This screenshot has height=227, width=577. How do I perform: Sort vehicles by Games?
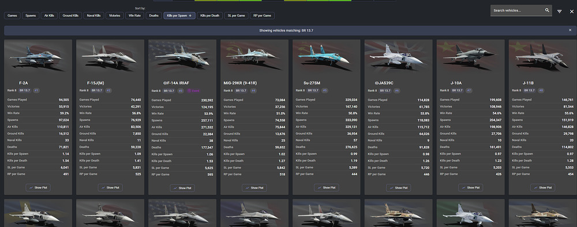[12, 16]
